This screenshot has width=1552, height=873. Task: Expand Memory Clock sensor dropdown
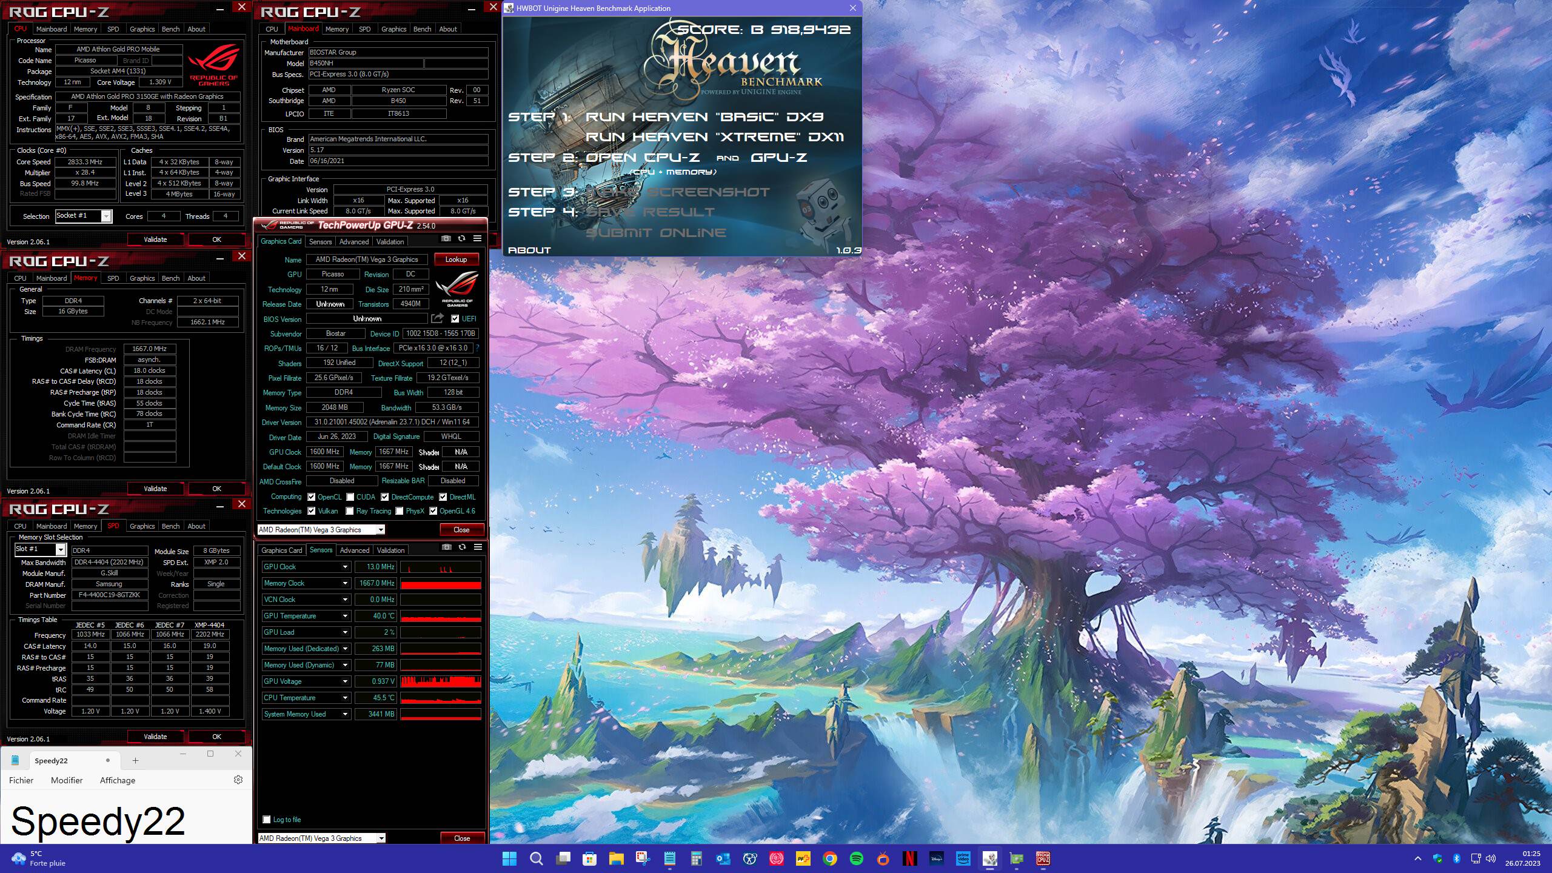(345, 583)
